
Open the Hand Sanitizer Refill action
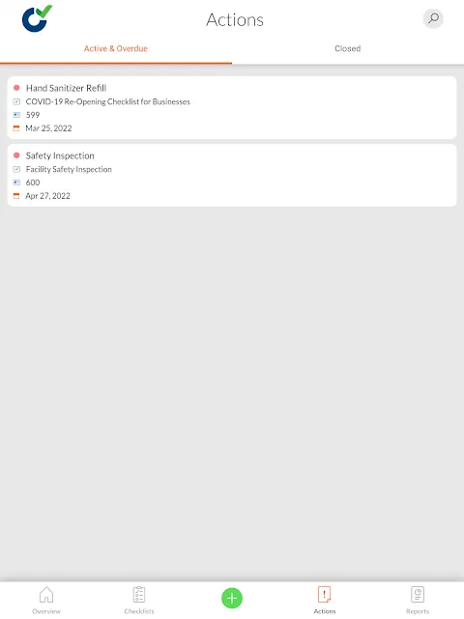(232, 107)
